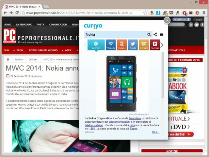Bookmark this page with the star
The height and width of the screenshot is (157, 209).
click(x=145, y=13)
